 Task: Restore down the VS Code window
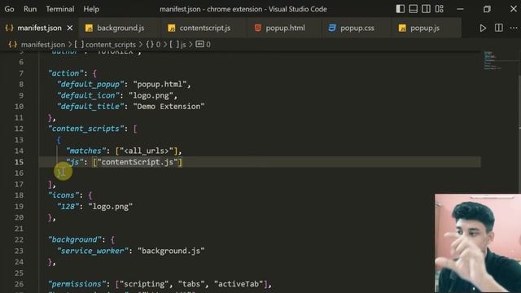point(487,9)
